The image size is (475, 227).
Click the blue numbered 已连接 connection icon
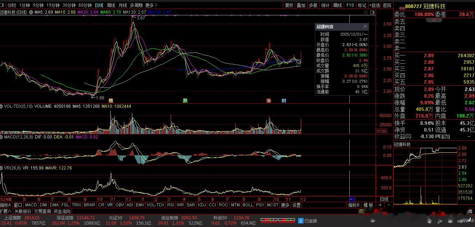[x=300, y=220]
